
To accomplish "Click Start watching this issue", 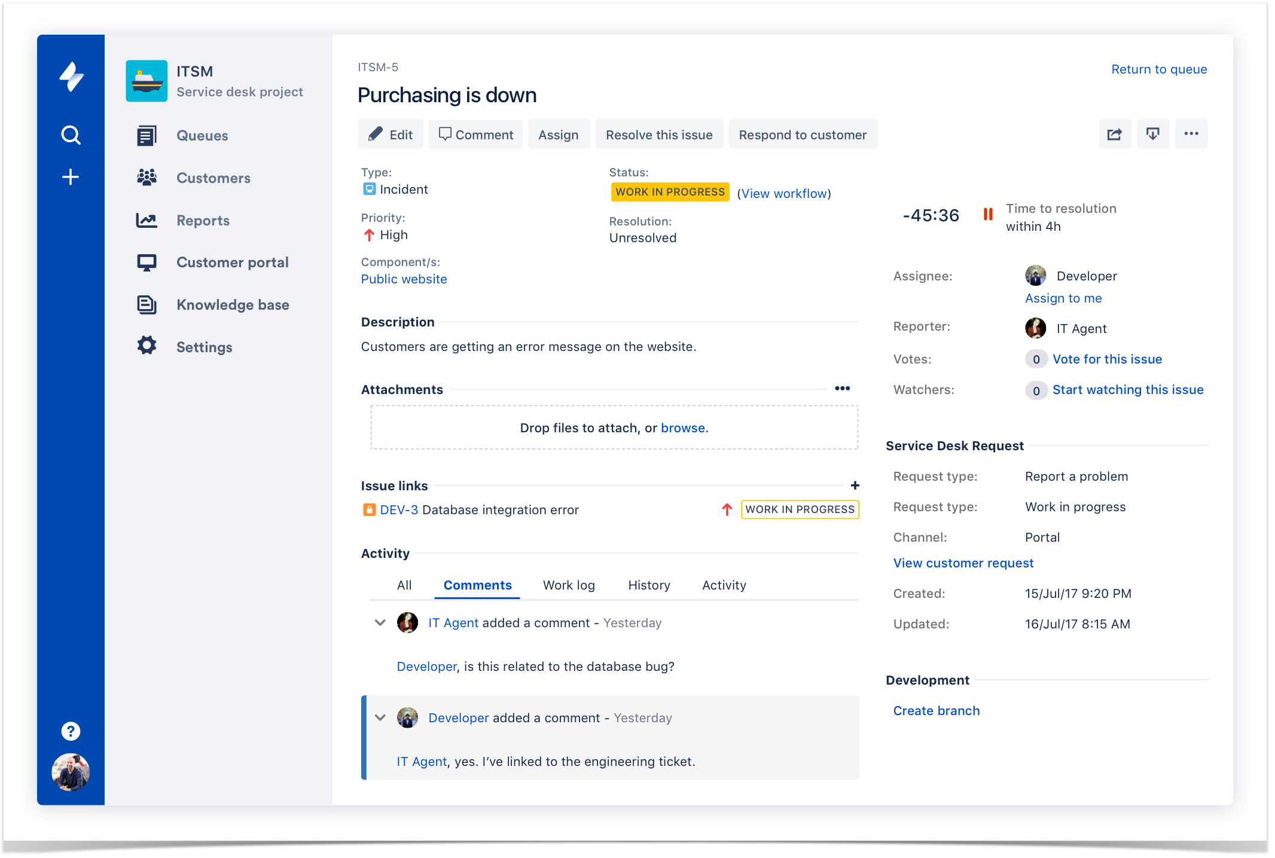I will (1130, 389).
